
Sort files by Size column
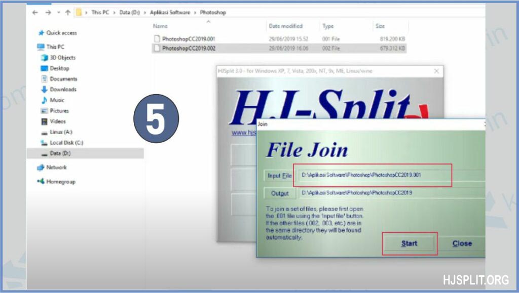click(x=380, y=26)
